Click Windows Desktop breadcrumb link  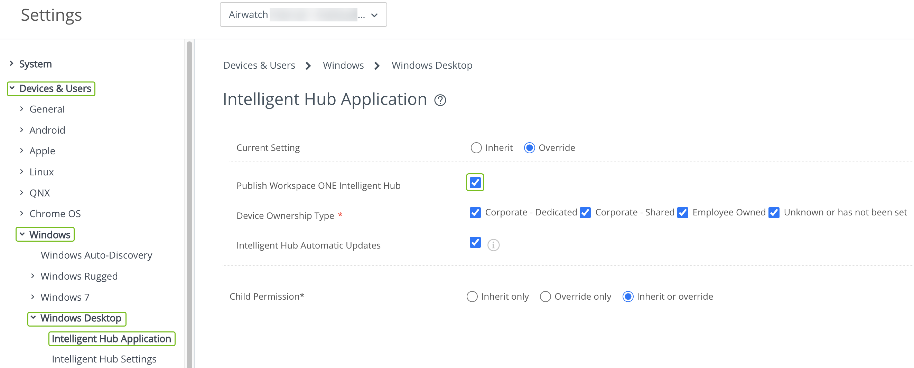(432, 65)
